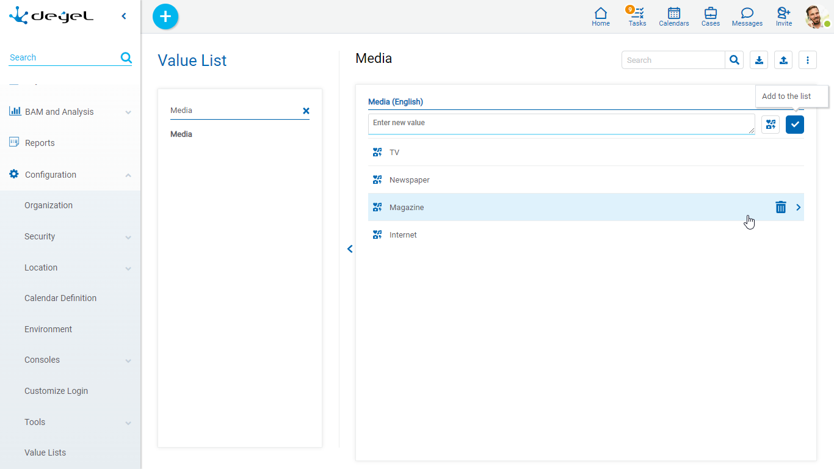Click the blue plus create button
834x469 pixels.
coord(165,16)
